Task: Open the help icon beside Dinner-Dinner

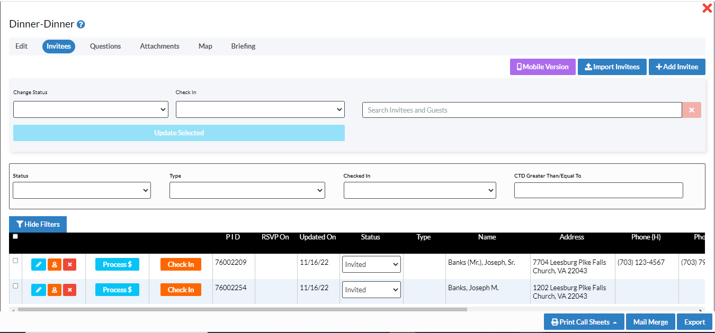Action: coord(81,24)
